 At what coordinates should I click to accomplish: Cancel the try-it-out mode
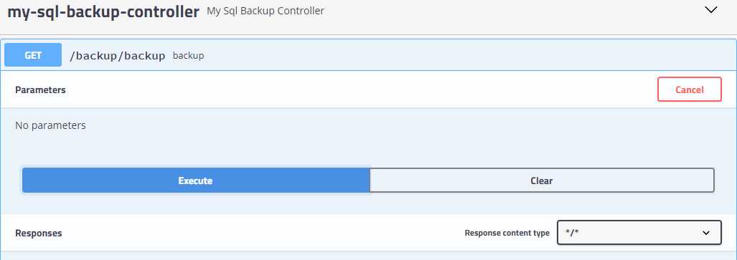(x=689, y=89)
